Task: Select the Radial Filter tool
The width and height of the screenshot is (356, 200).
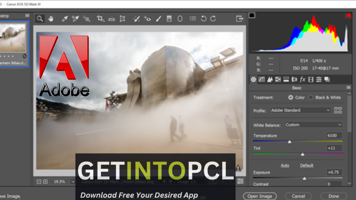Action: click(180, 19)
